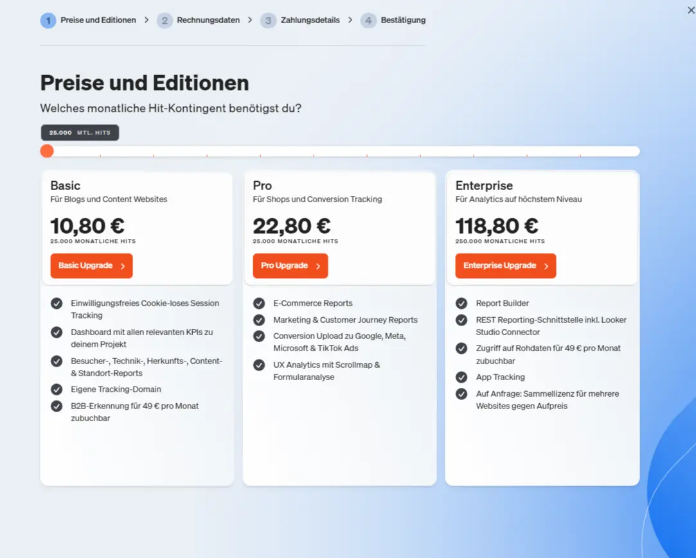
Task: Select step 4 circle icon in the wizard
Action: click(x=368, y=21)
